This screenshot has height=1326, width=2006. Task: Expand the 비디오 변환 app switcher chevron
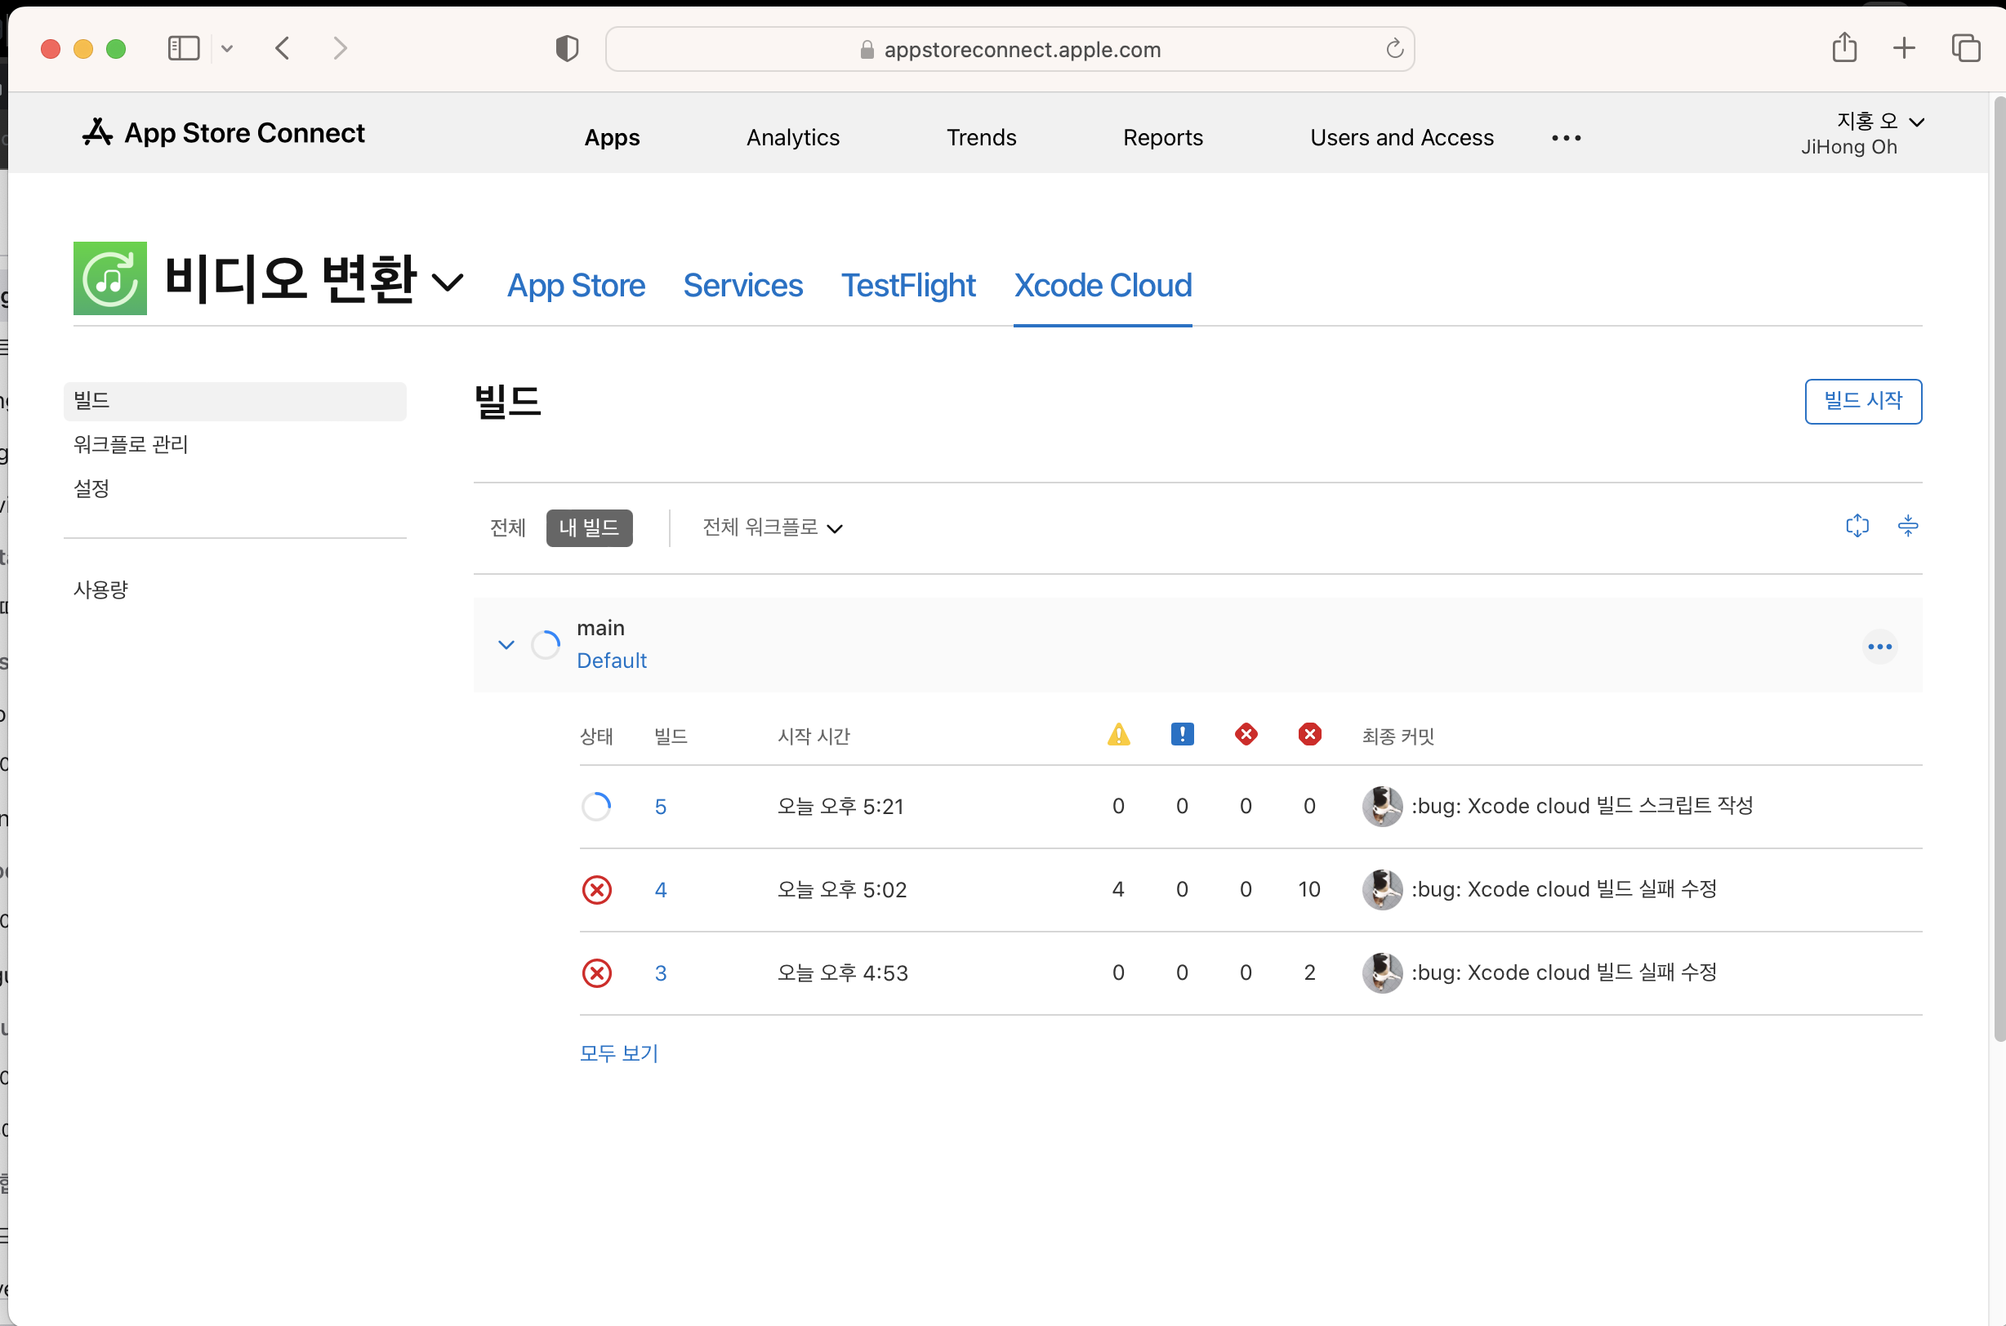(448, 282)
